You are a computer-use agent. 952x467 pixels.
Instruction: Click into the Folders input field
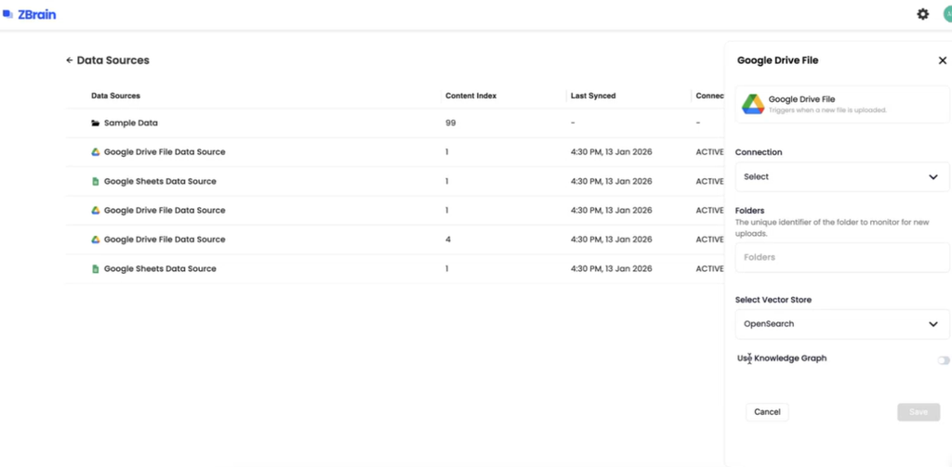pyautogui.click(x=841, y=257)
